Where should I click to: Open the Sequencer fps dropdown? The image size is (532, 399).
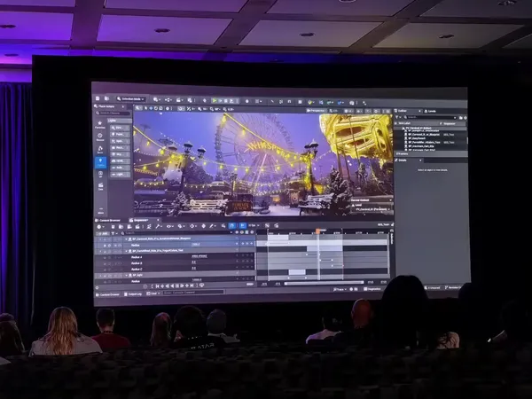click(254, 225)
